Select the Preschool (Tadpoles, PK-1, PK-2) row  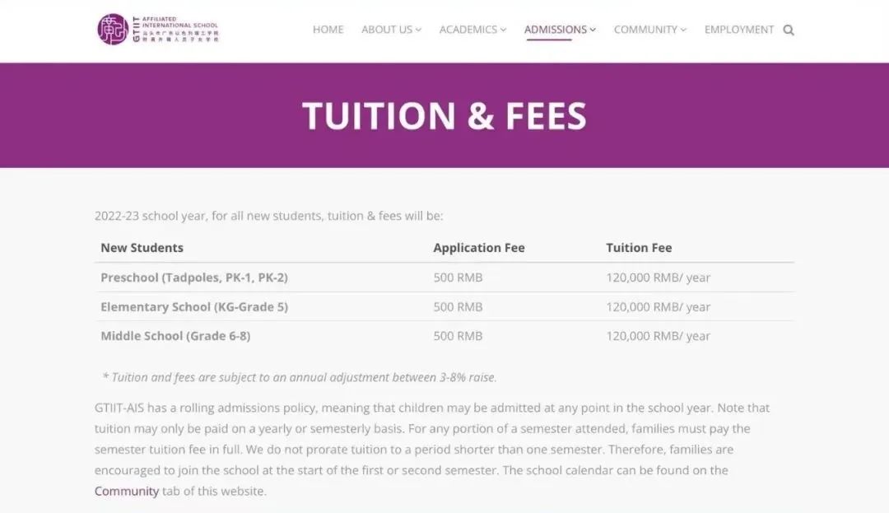[194, 277]
